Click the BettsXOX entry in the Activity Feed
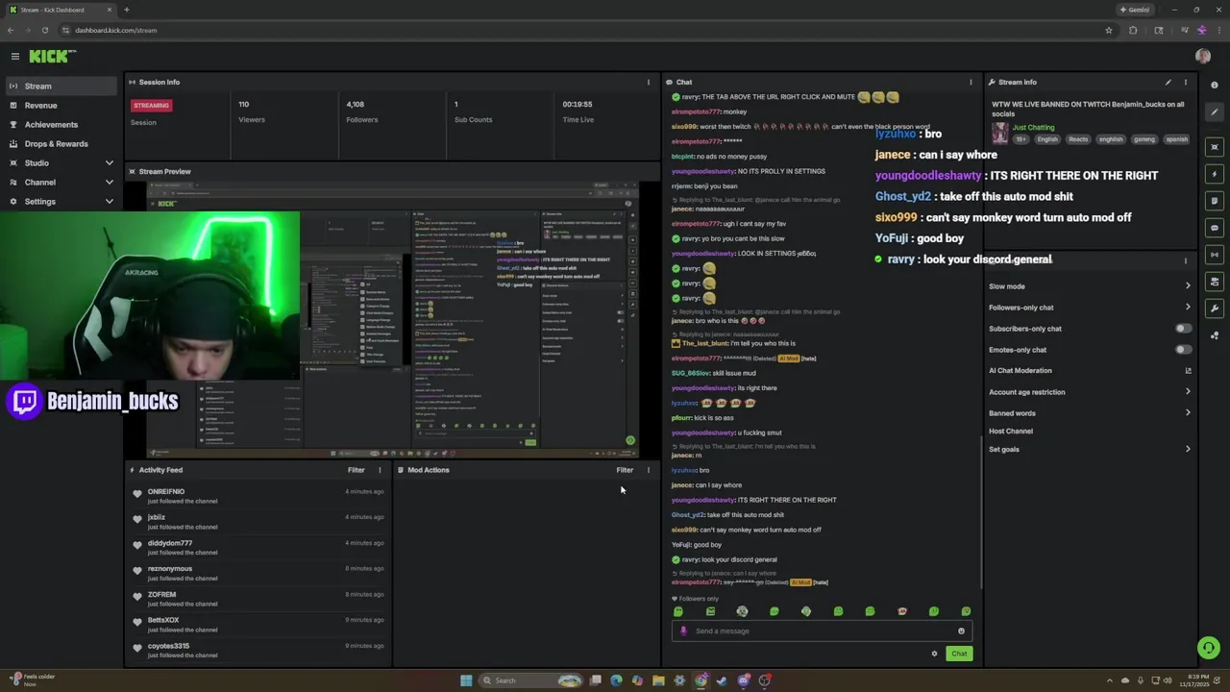This screenshot has height=692, width=1230. 258,625
